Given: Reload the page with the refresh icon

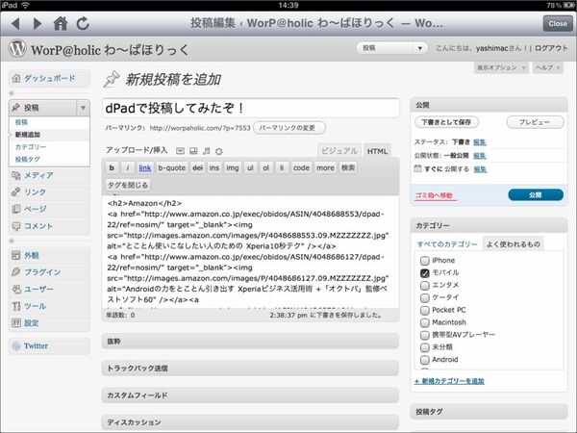Looking at the screenshot, I should click(83, 23).
